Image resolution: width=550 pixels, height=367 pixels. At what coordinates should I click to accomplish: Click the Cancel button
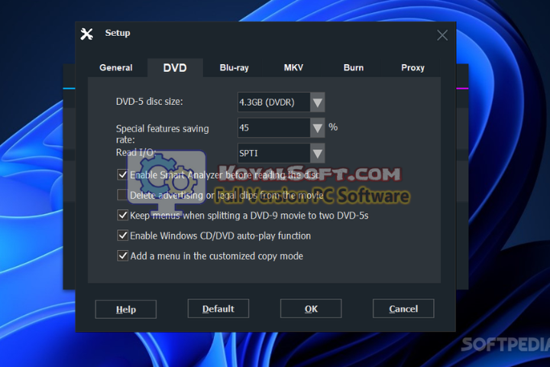[x=403, y=309]
